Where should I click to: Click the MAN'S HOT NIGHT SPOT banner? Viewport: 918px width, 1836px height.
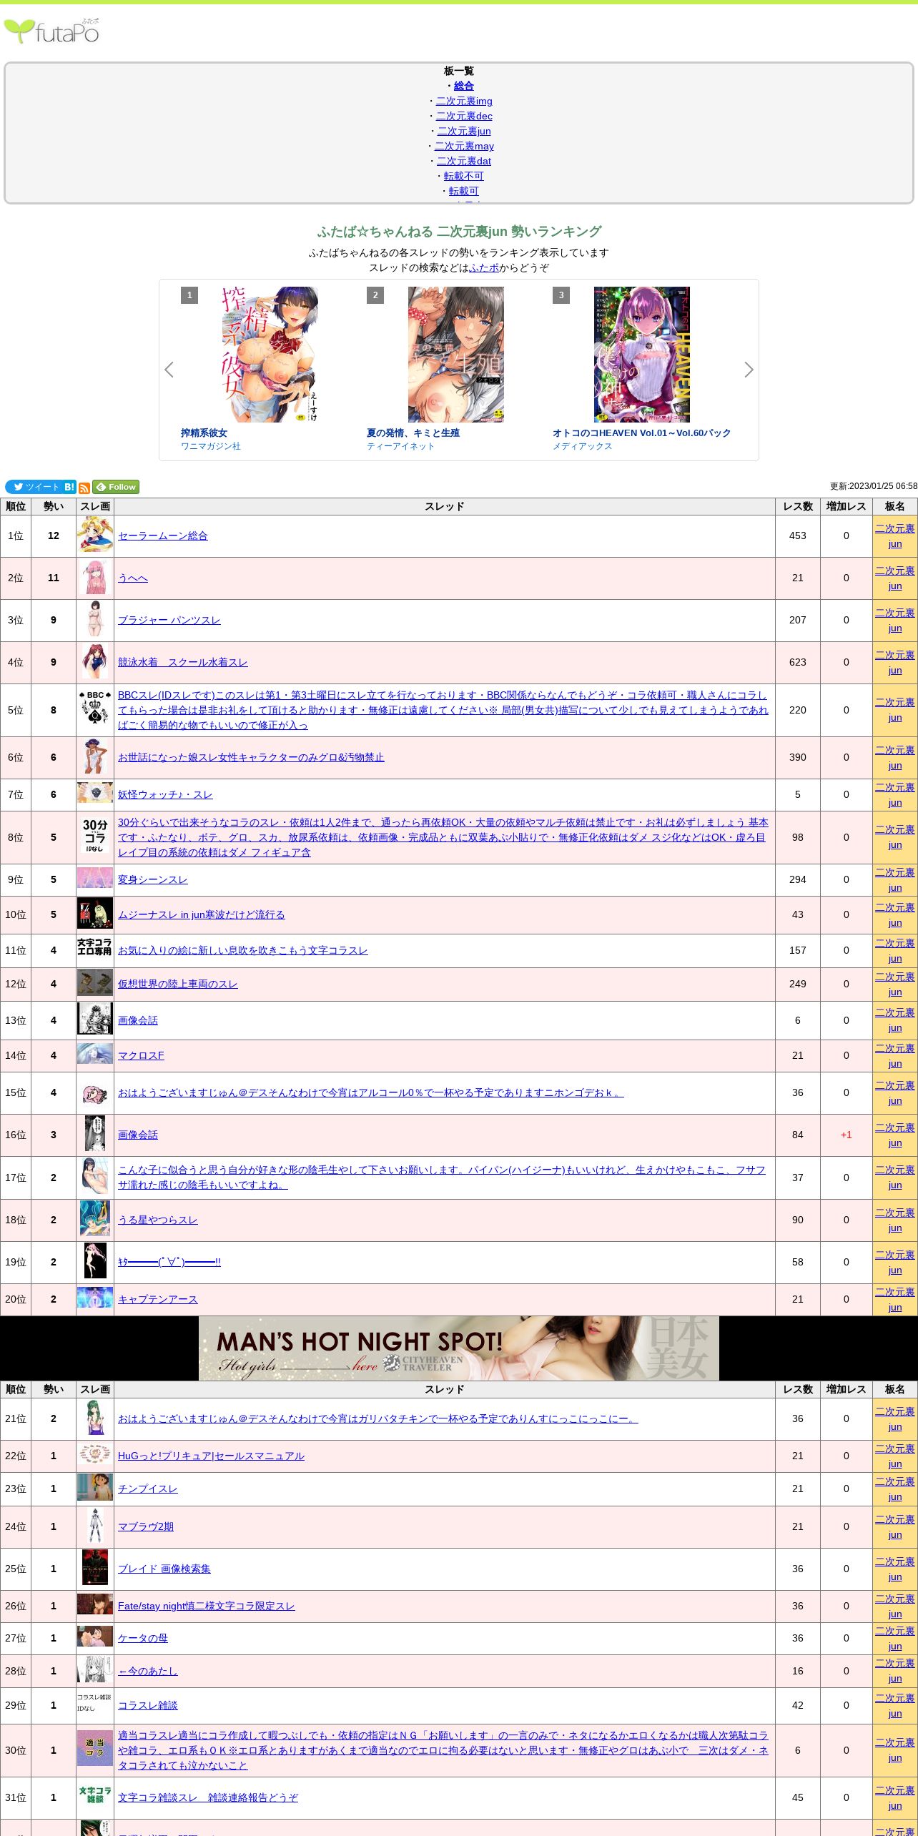[459, 1348]
